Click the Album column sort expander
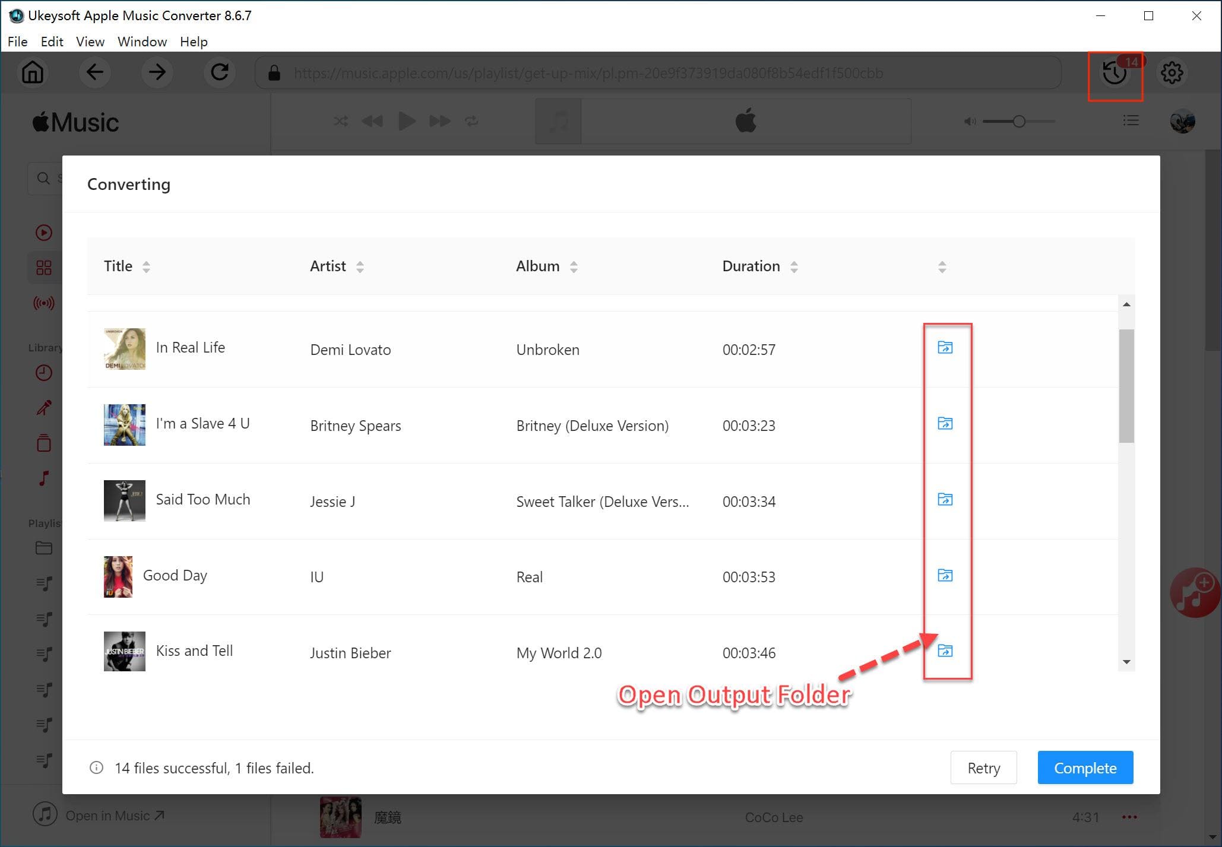 [x=574, y=267]
